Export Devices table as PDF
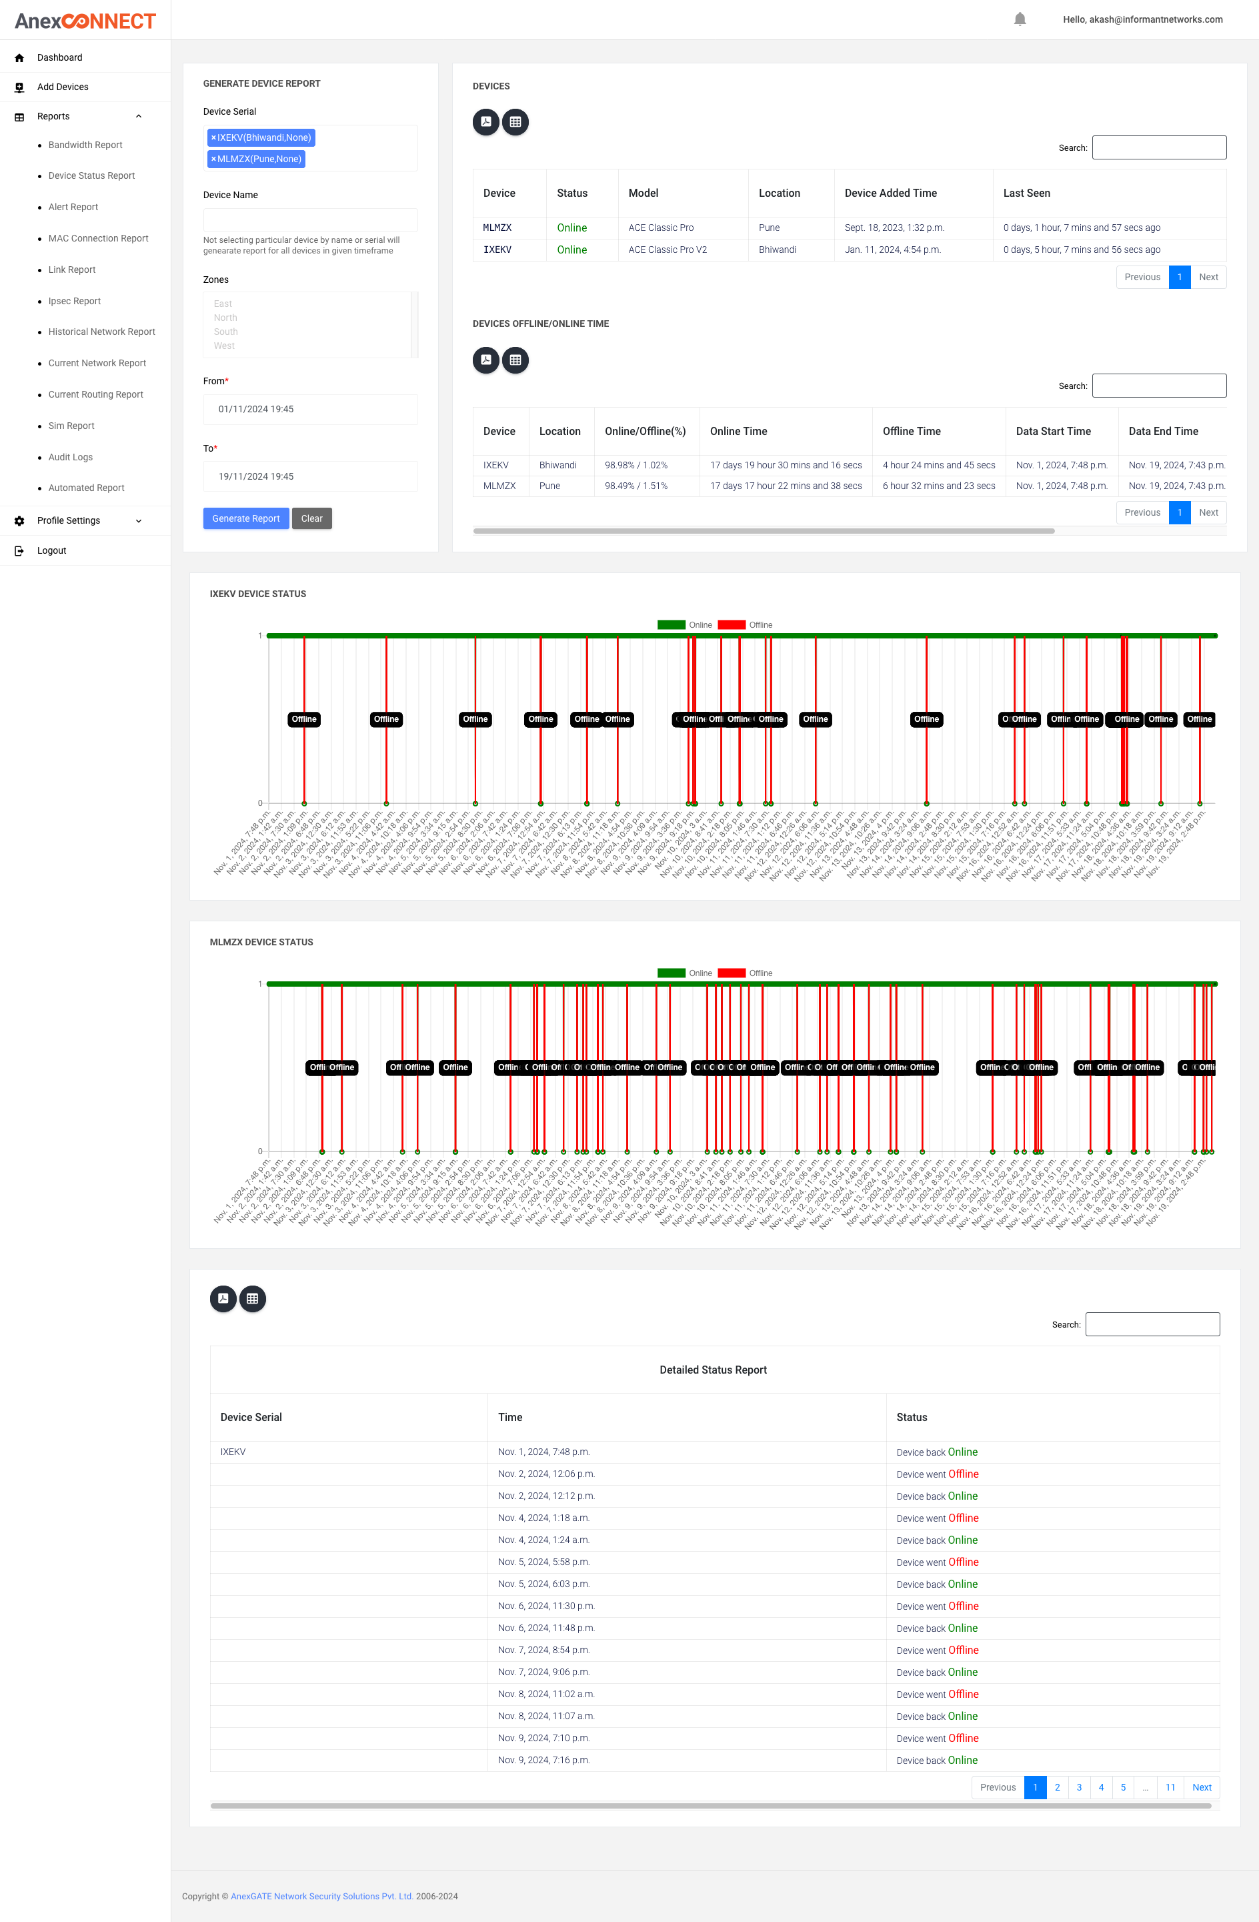Viewport: 1259px width, 1922px height. coord(486,122)
